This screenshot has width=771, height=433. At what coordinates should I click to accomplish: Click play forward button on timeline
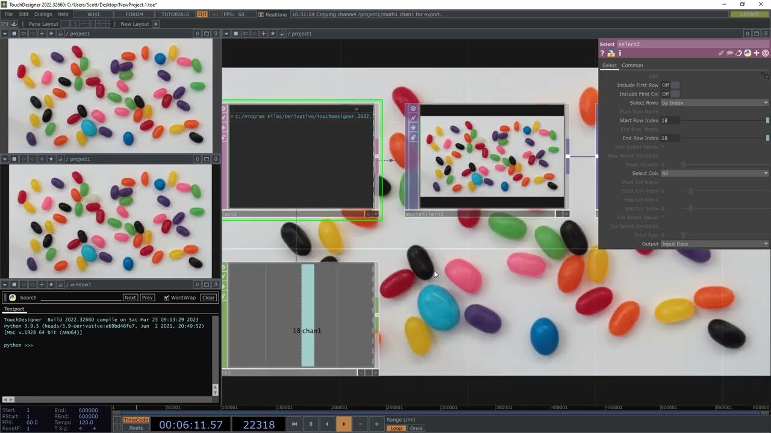click(343, 424)
